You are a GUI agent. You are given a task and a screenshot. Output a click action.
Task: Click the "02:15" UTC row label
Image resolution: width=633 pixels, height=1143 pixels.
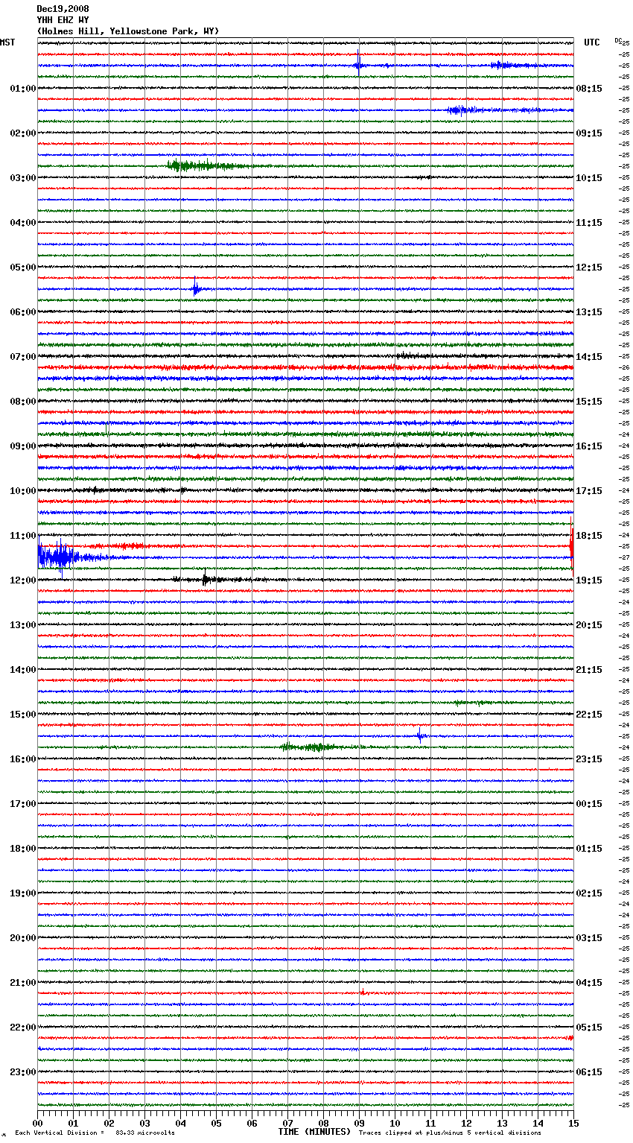coord(589,893)
